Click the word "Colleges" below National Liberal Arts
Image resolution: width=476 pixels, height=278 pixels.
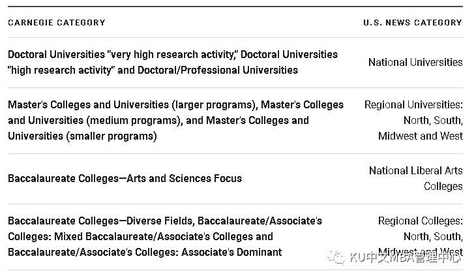443,186
